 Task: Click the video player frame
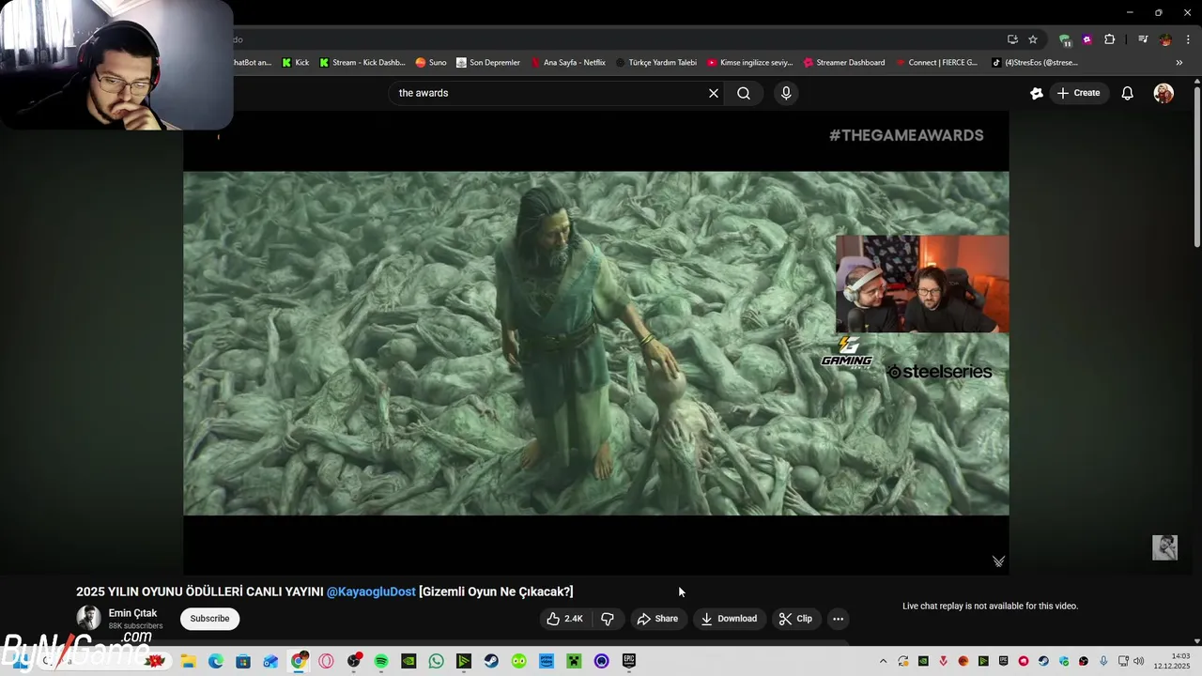pyautogui.click(x=595, y=343)
